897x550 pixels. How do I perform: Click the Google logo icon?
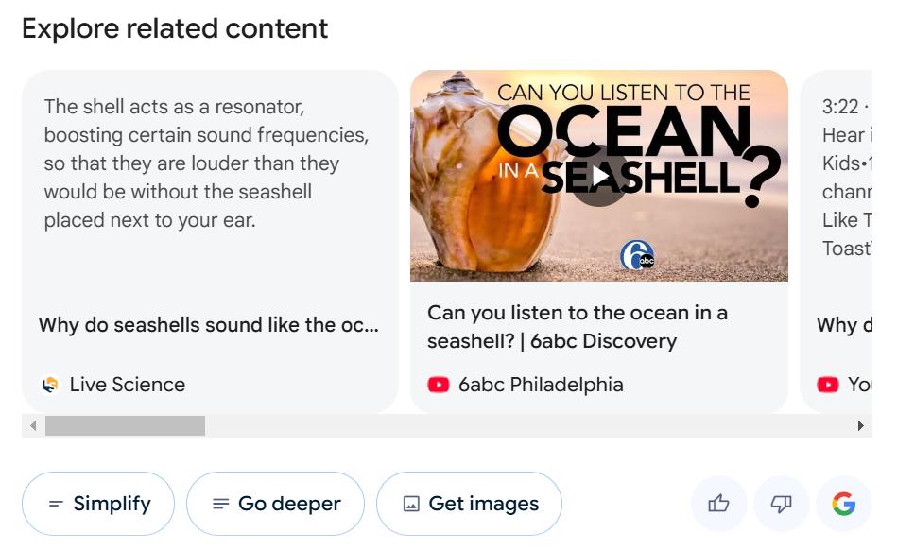[843, 504]
